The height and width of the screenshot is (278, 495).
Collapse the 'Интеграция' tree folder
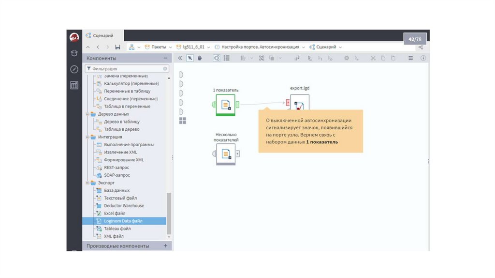(87, 137)
